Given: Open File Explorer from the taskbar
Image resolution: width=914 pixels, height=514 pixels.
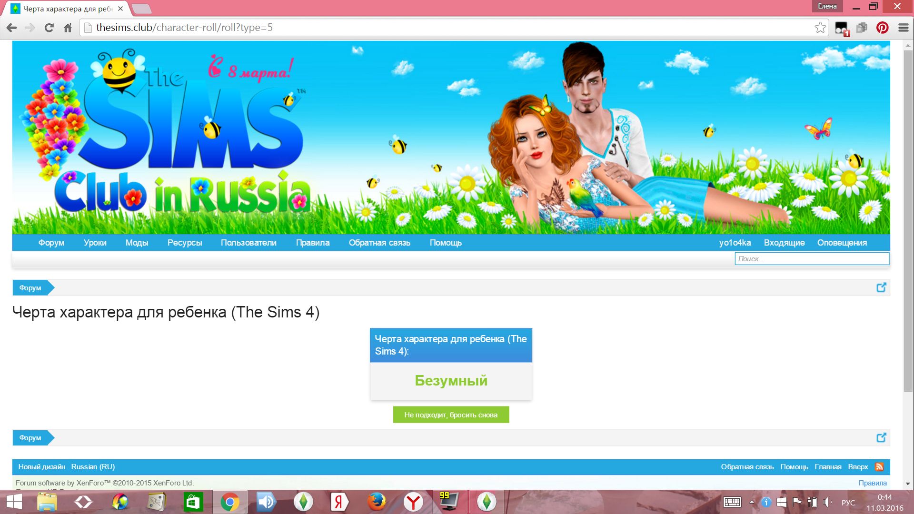Looking at the screenshot, I should pyautogui.click(x=47, y=502).
